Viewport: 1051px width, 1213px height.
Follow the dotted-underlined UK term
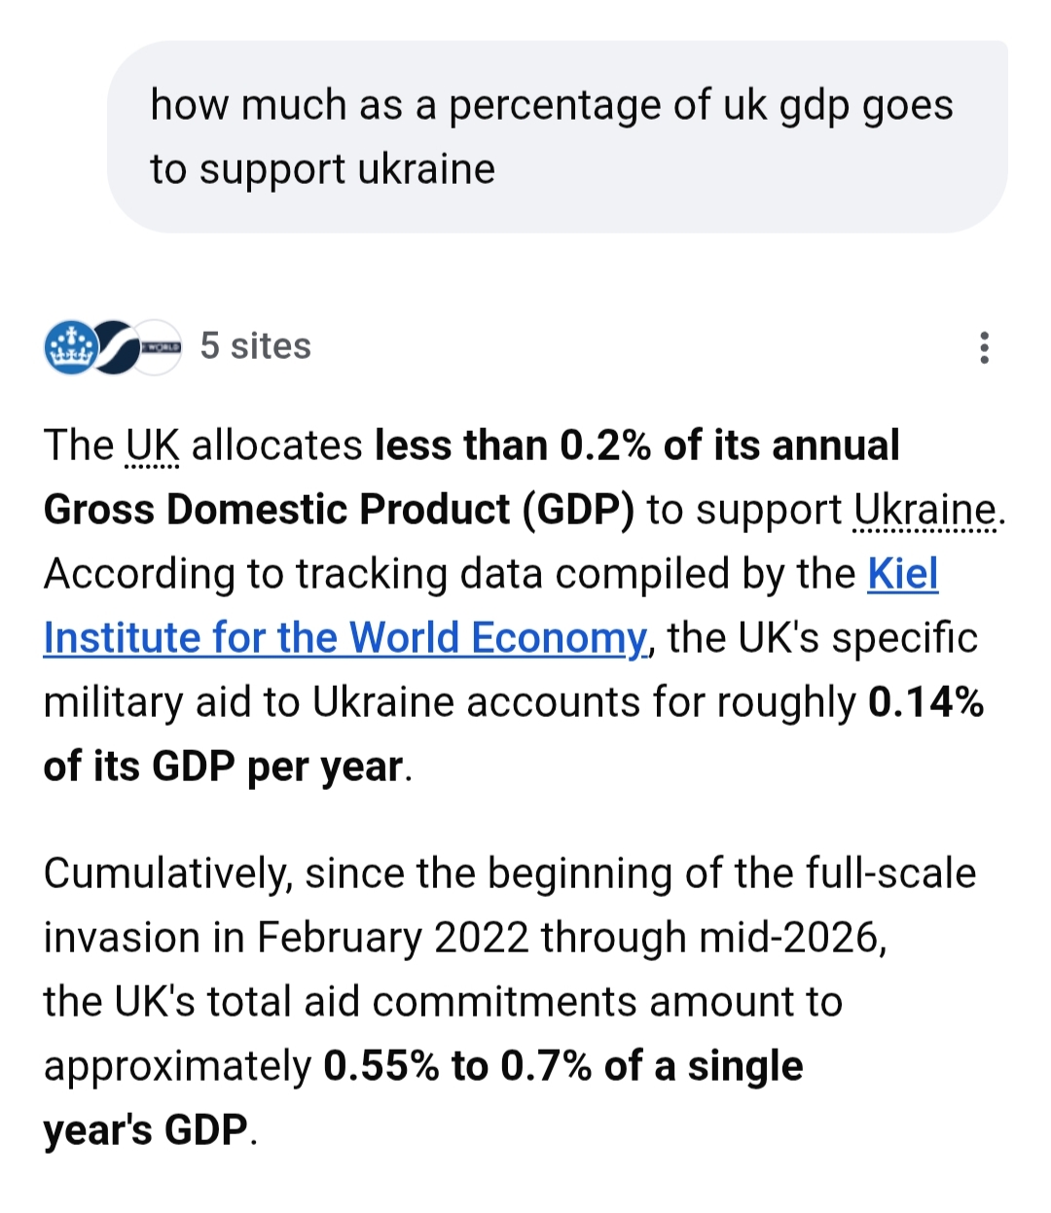(x=153, y=446)
